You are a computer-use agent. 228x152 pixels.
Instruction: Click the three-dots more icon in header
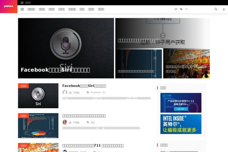187,9
